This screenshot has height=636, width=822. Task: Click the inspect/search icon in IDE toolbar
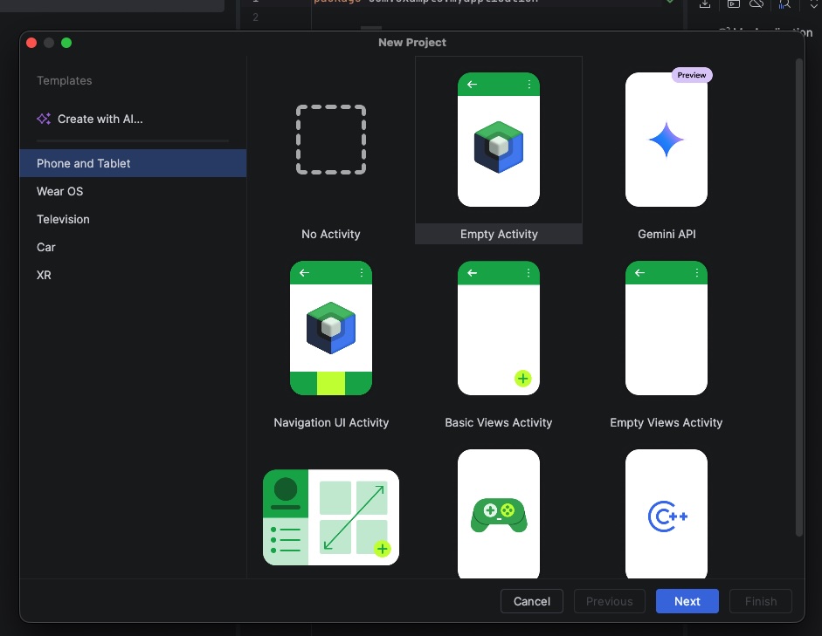(784, 4)
